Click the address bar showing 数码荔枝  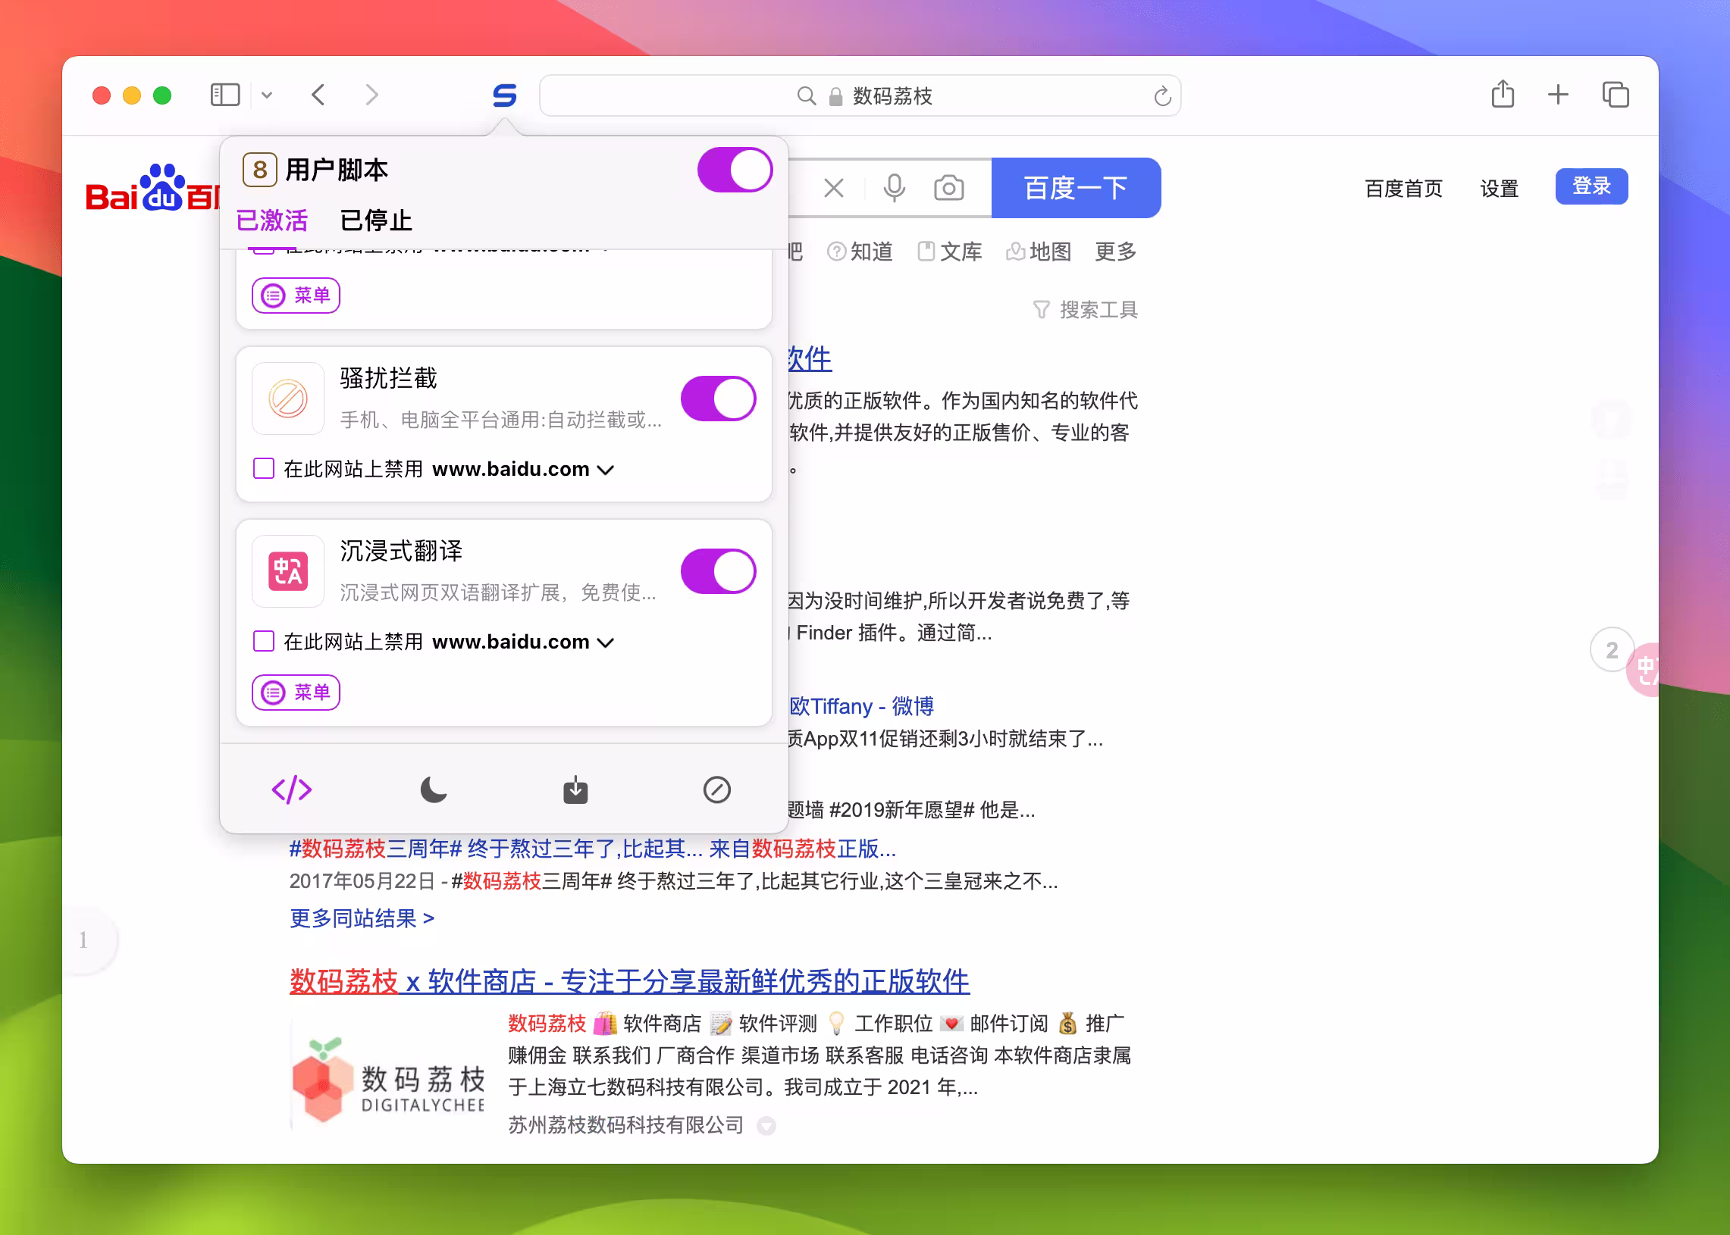tap(860, 95)
